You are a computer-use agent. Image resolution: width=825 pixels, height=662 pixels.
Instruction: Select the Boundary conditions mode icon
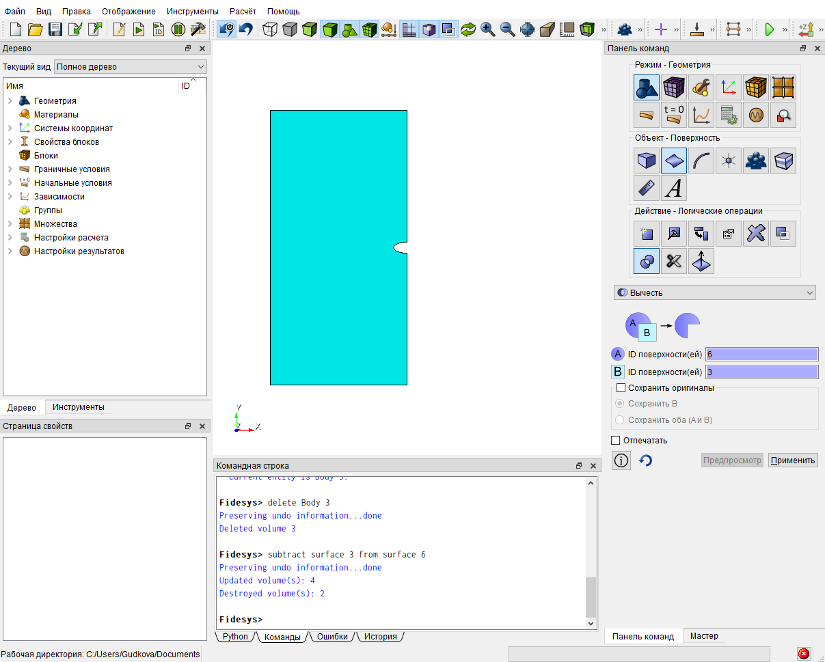(x=647, y=115)
